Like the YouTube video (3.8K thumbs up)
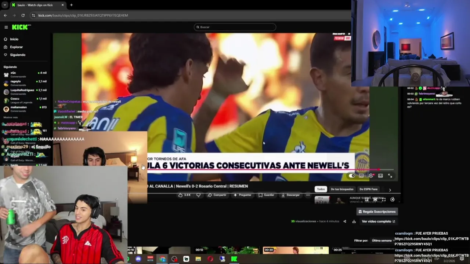The image size is (470, 264). (184, 195)
